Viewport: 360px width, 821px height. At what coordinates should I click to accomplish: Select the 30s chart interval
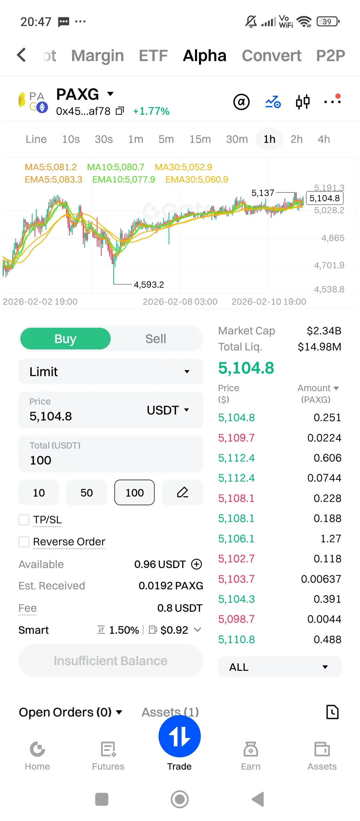[x=104, y=139]
